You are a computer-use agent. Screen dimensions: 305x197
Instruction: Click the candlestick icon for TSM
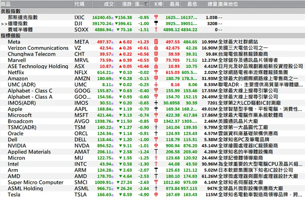coord(156,127)
